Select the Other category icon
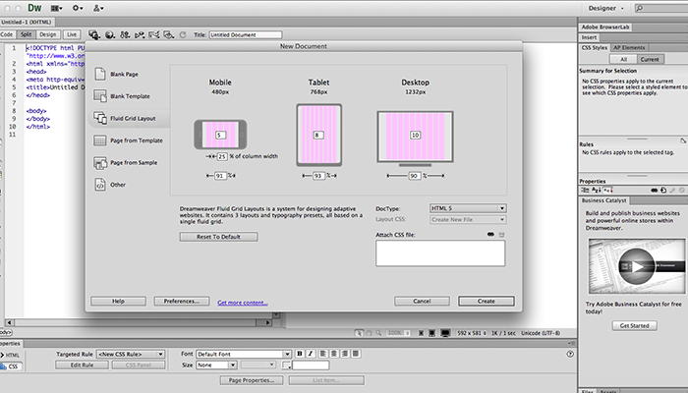This screenshot has width=688, height=393. point(100,185)
